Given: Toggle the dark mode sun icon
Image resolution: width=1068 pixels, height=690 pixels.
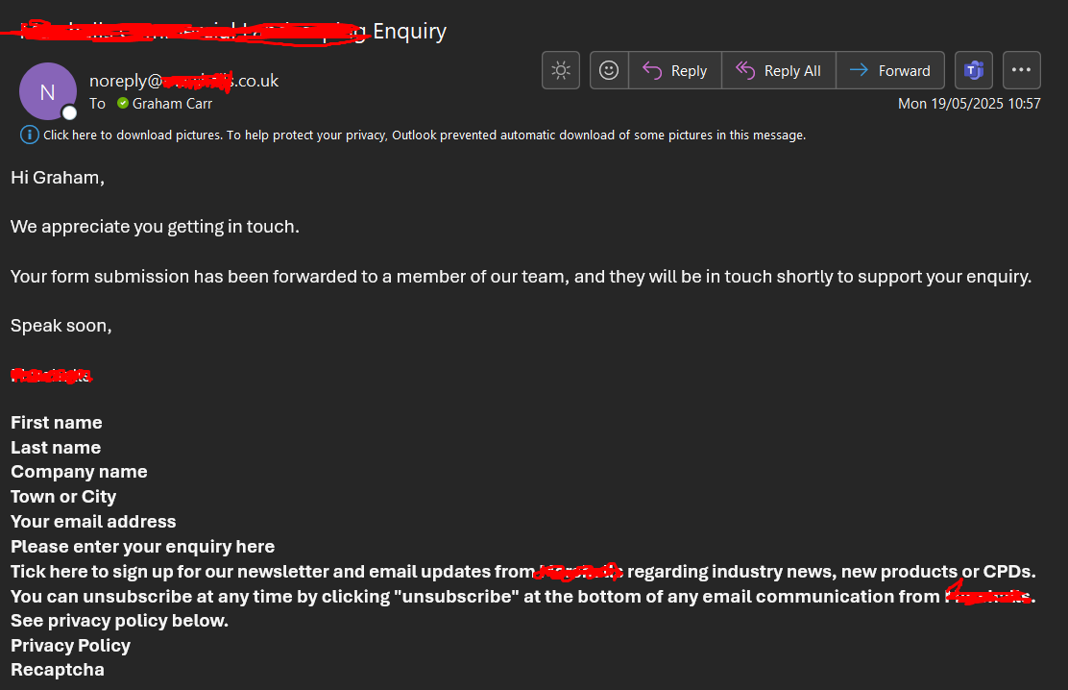Looking at the screenshot, I should coord(561,70).
